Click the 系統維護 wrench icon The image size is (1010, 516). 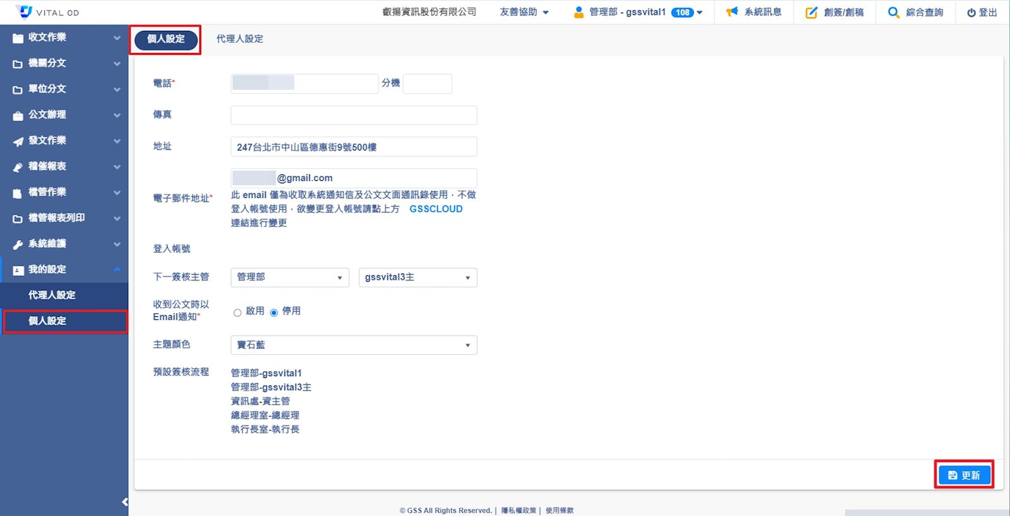tap(18, 244)
